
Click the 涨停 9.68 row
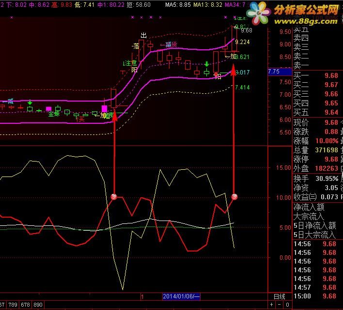click(316, 159)
